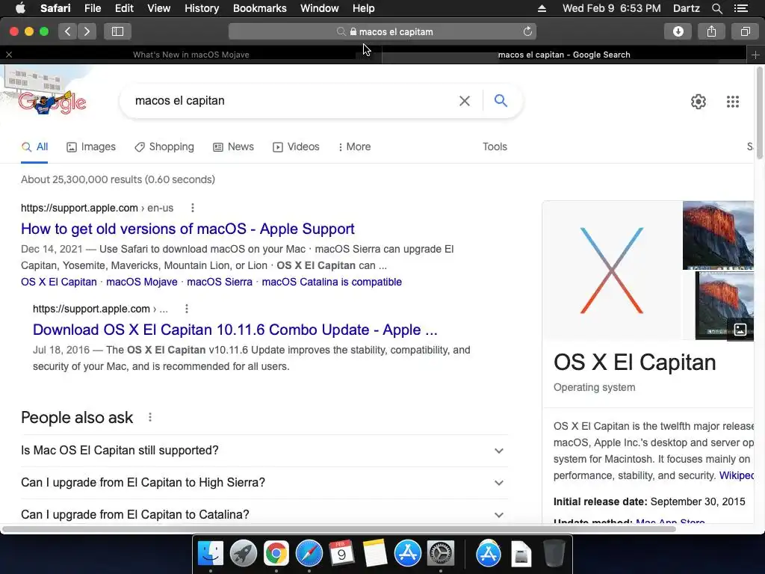
Task: Open the macOS Mojave sitelink
Action: [141, 282]
